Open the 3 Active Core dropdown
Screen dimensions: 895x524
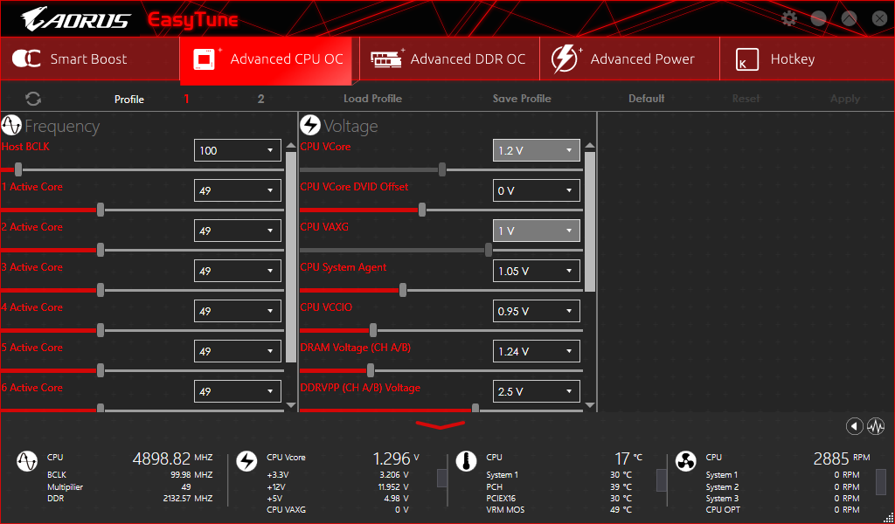238,271
